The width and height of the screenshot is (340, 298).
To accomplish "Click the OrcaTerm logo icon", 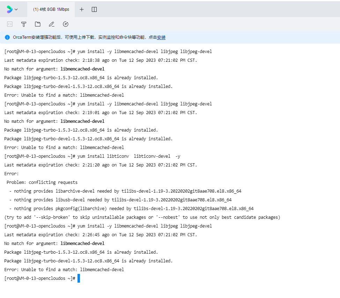I will [x=9, y=9].
